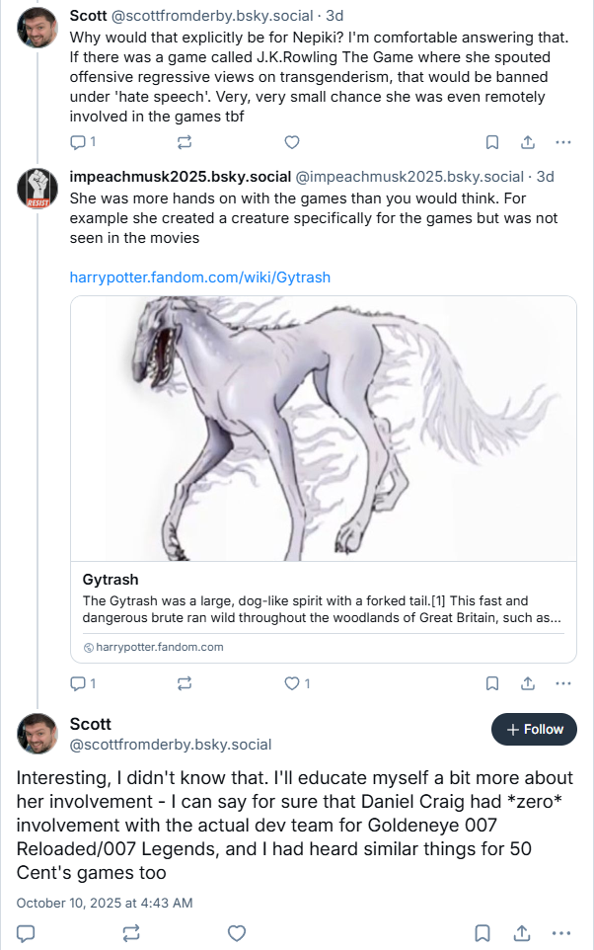Repost impeachmusk2025's post
594x950 pixels.
click(184, 683)
